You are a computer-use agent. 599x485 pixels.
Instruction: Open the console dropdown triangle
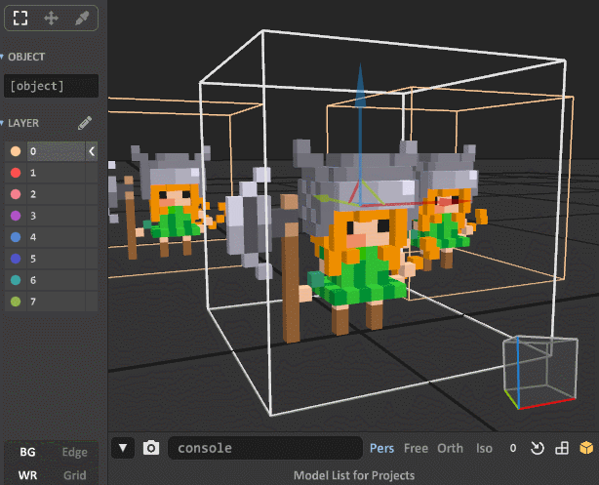click(x=123, y=448)
